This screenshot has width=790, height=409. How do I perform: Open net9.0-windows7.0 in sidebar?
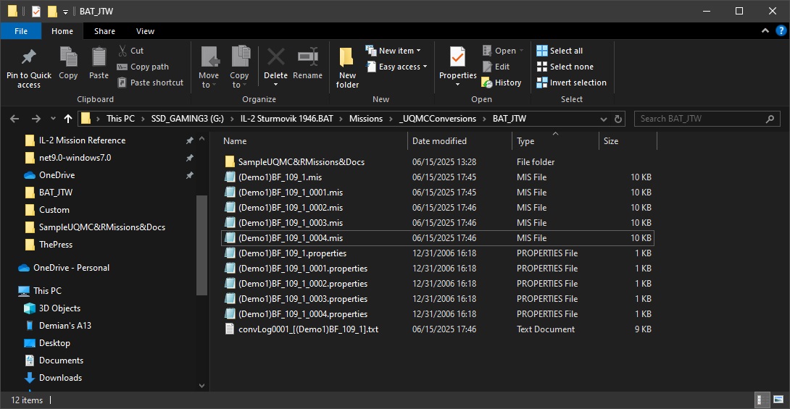tap(75, 158)
